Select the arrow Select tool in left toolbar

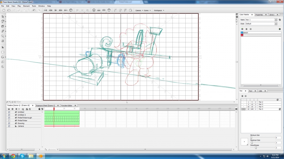(x=3, y=17)
